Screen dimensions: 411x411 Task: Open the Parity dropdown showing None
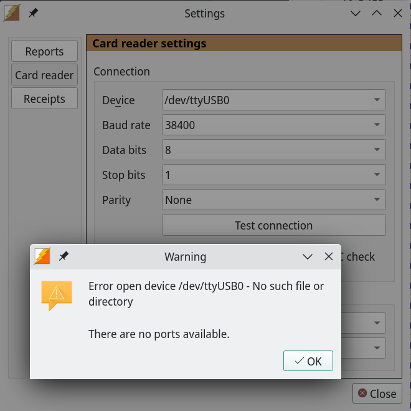(x=273, y=200)
